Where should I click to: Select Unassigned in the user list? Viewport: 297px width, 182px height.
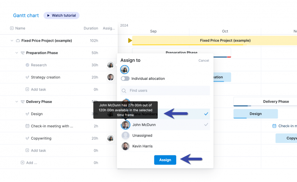pyautogui.click(x=142, y=135)
